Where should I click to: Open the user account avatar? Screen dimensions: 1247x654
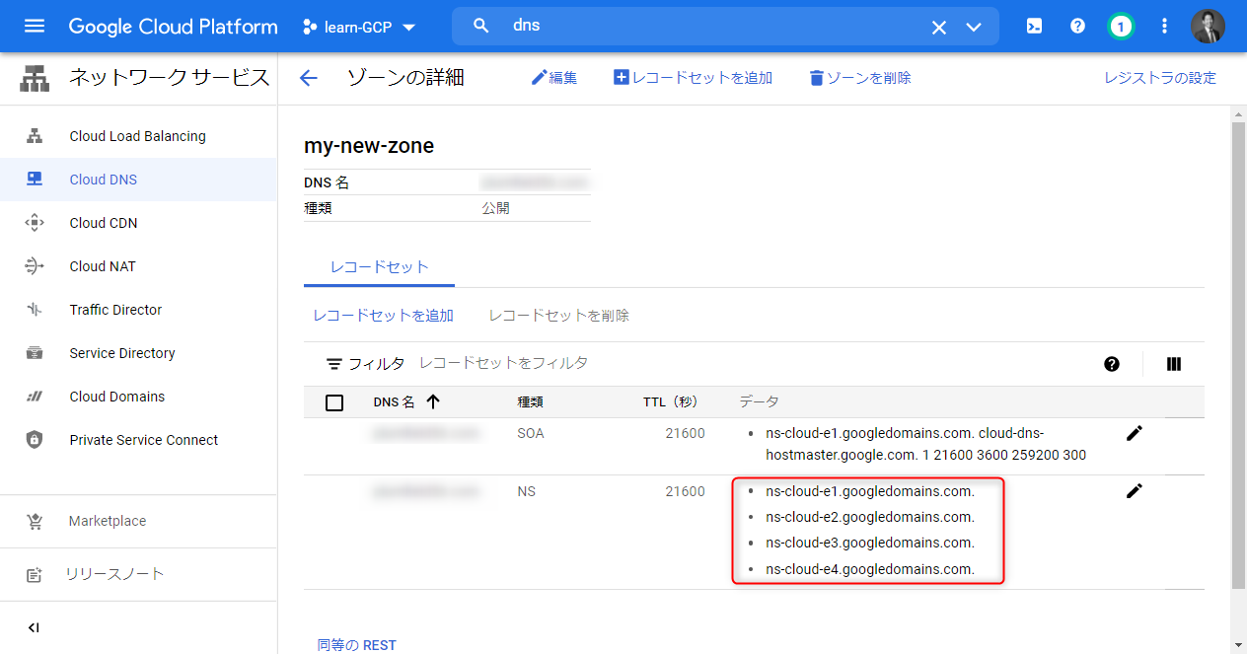pyautogui.click(x=1208, y=27)
